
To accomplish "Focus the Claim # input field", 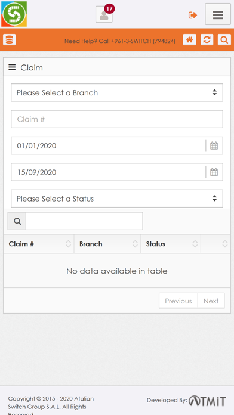I will (x=117, y=119).
